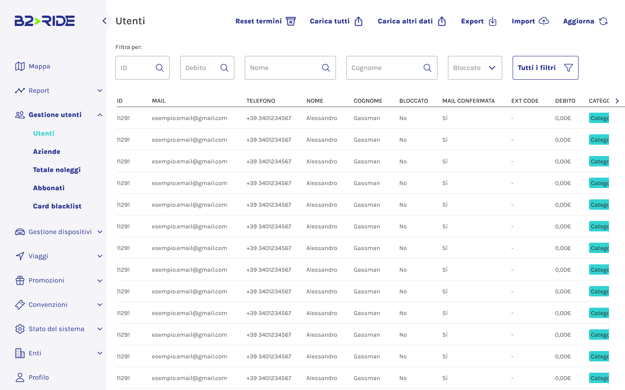Click the search icon in Cognome filter
This screenshot has height=390, width=625.
coord(428,68)
